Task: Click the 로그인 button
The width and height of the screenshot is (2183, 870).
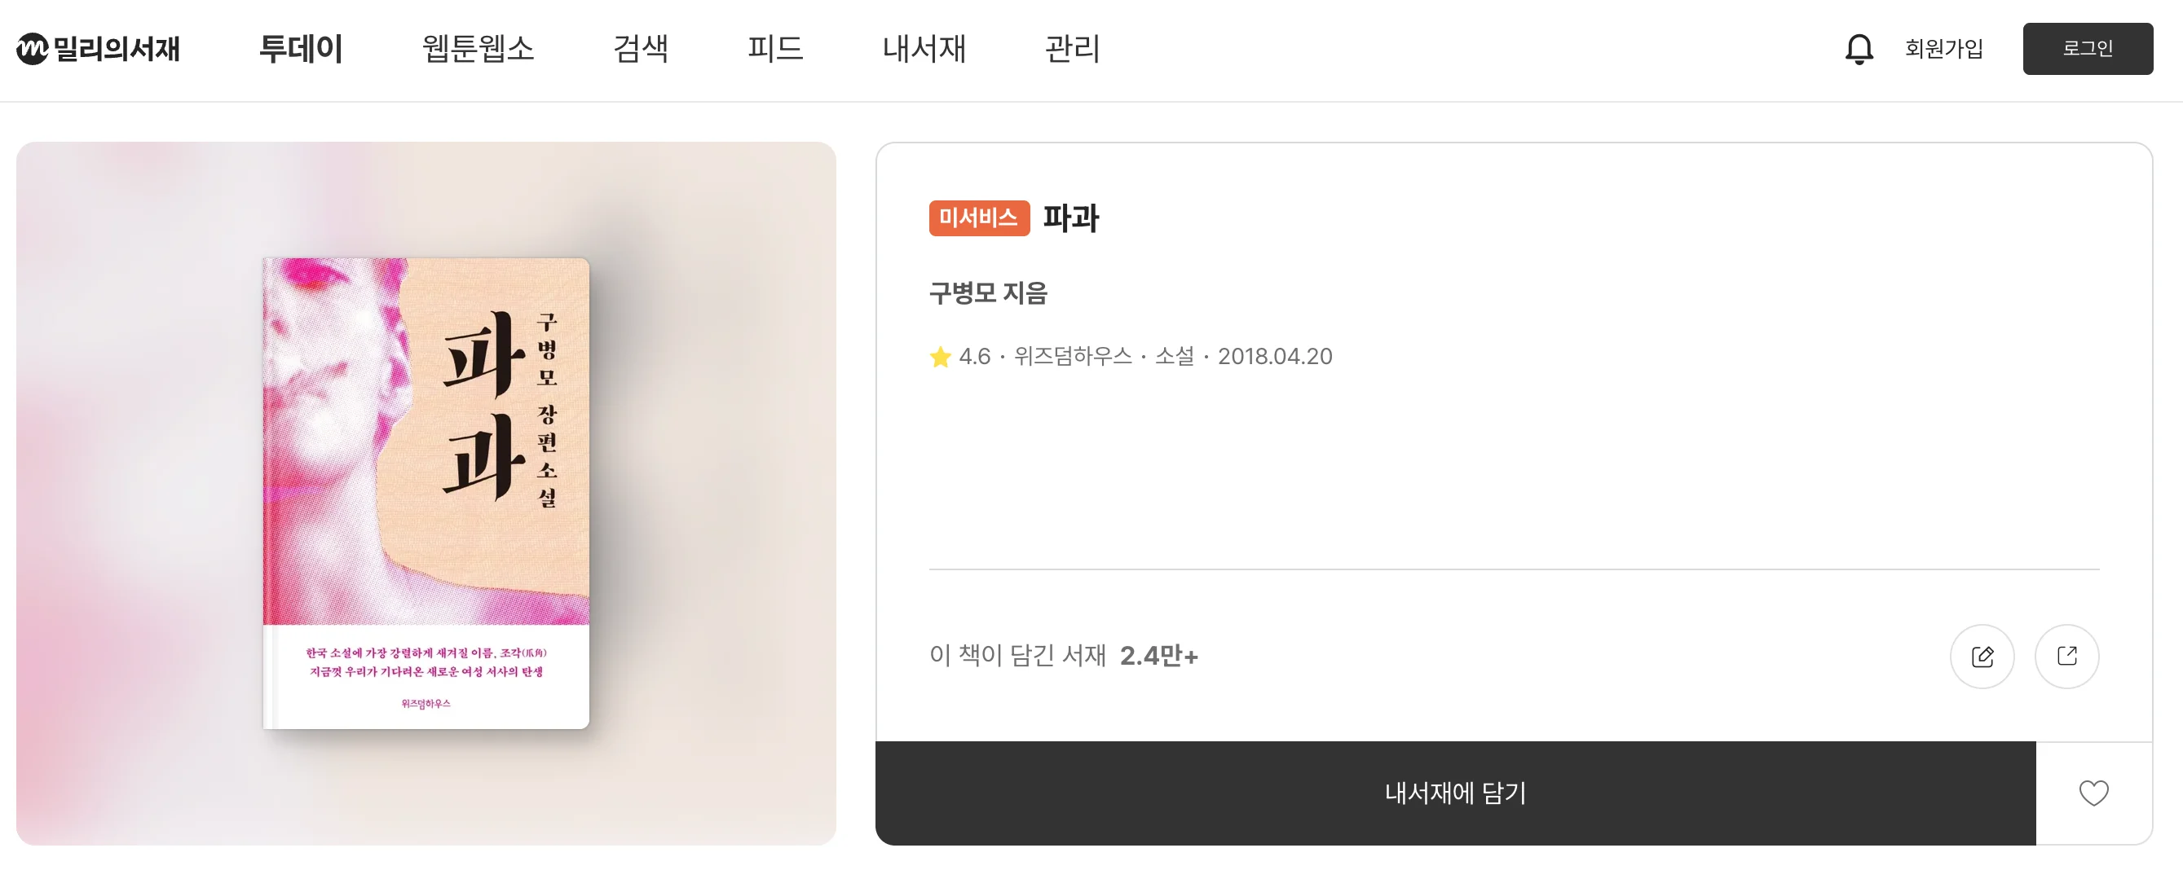Action: coord(2088,48)
